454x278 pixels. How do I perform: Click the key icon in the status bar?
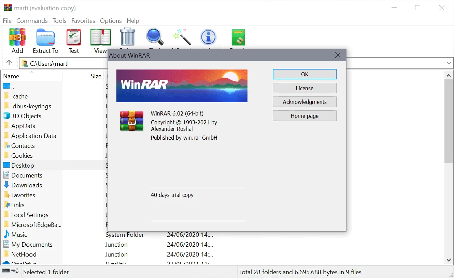(x=16, y=270)
